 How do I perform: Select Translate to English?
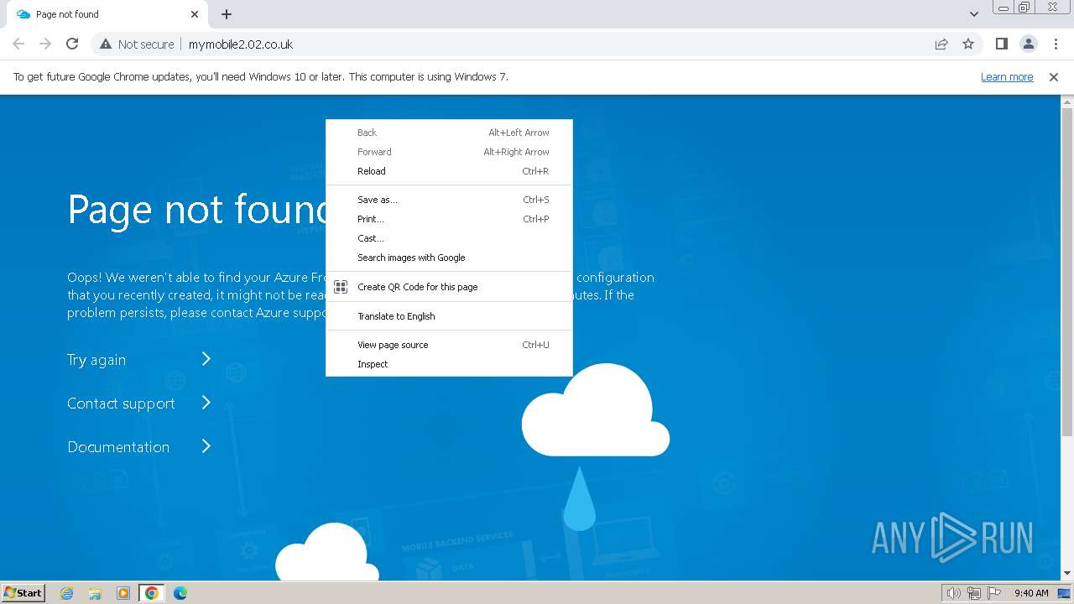[x=449, y=316]
